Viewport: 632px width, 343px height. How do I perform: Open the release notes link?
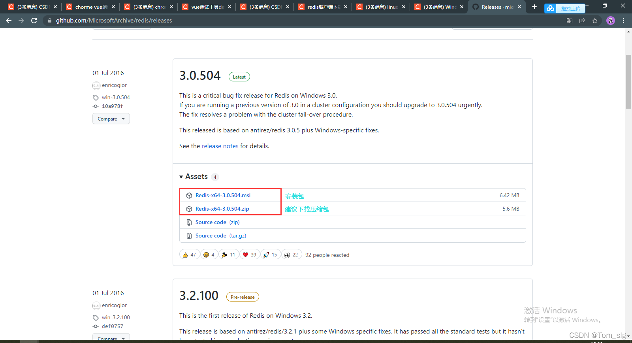point(220,146)
